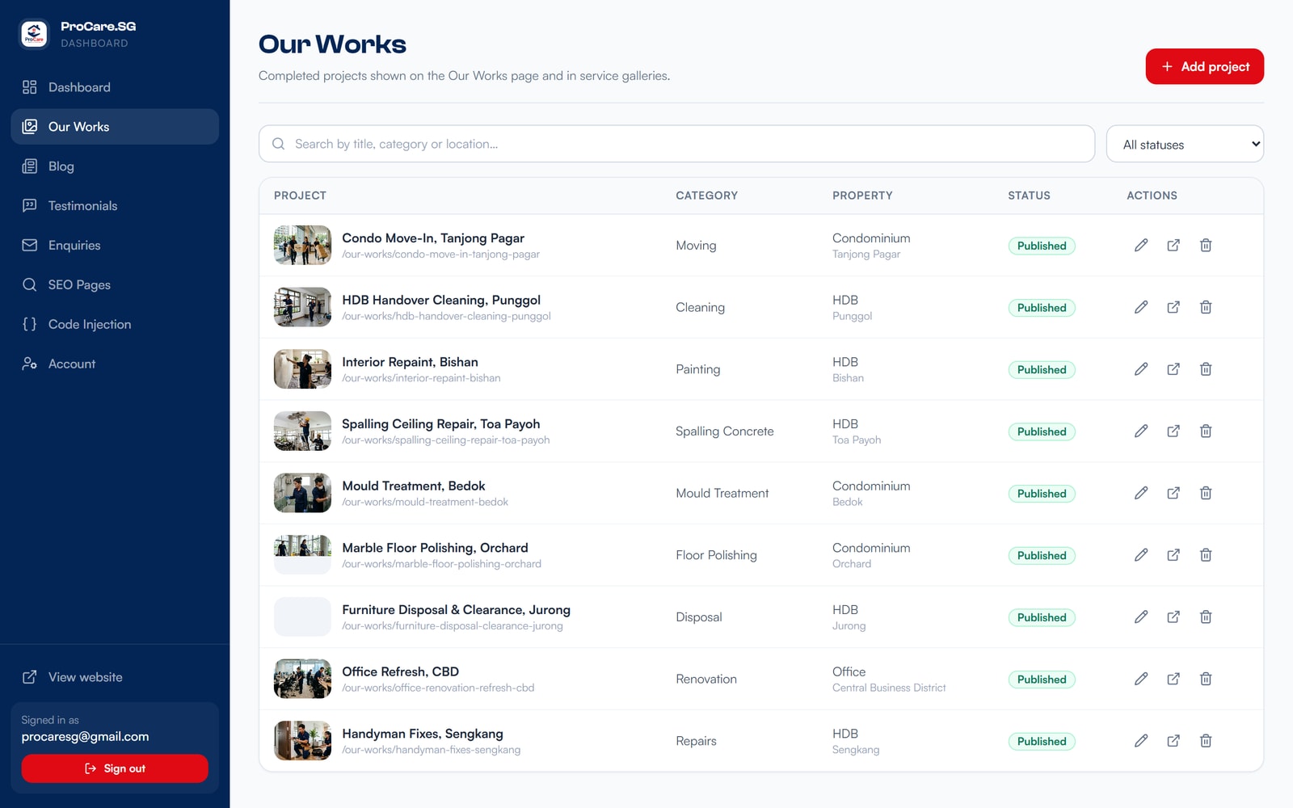Edit the Mould Treatment, Bedok project

(1141, 493)
